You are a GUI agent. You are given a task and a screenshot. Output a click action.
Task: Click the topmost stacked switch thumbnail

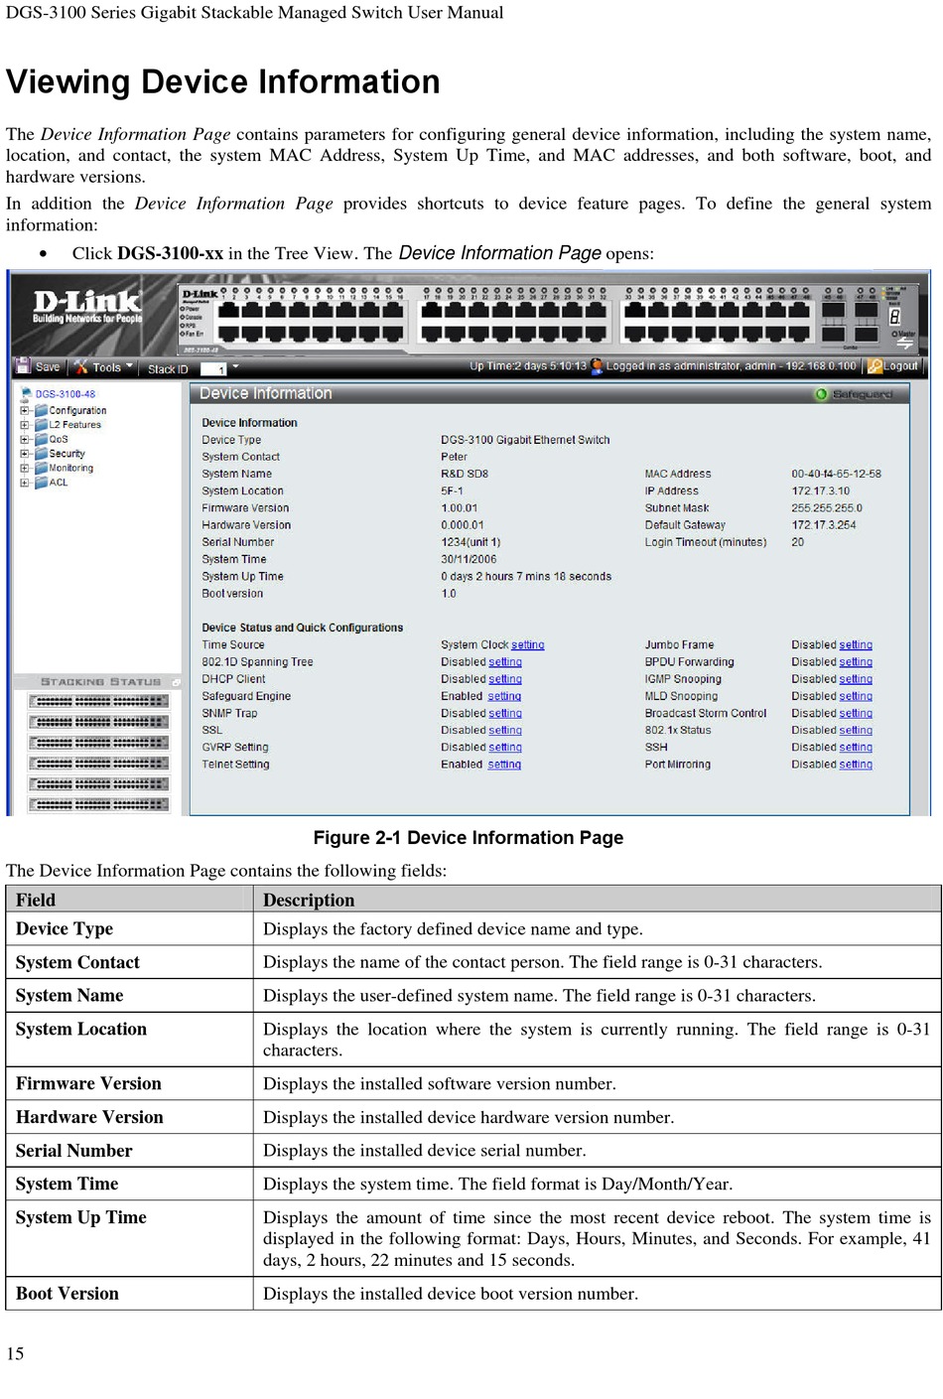point(98,701)
